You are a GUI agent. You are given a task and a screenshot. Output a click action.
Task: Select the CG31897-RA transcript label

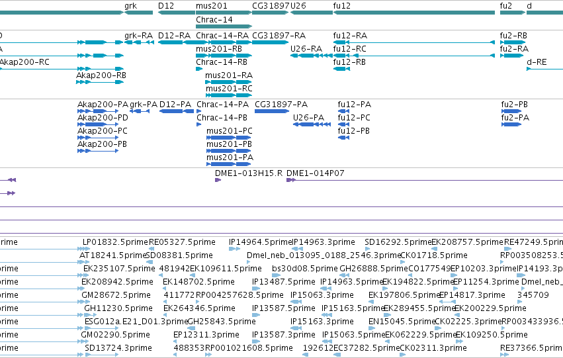click(279, 36)
